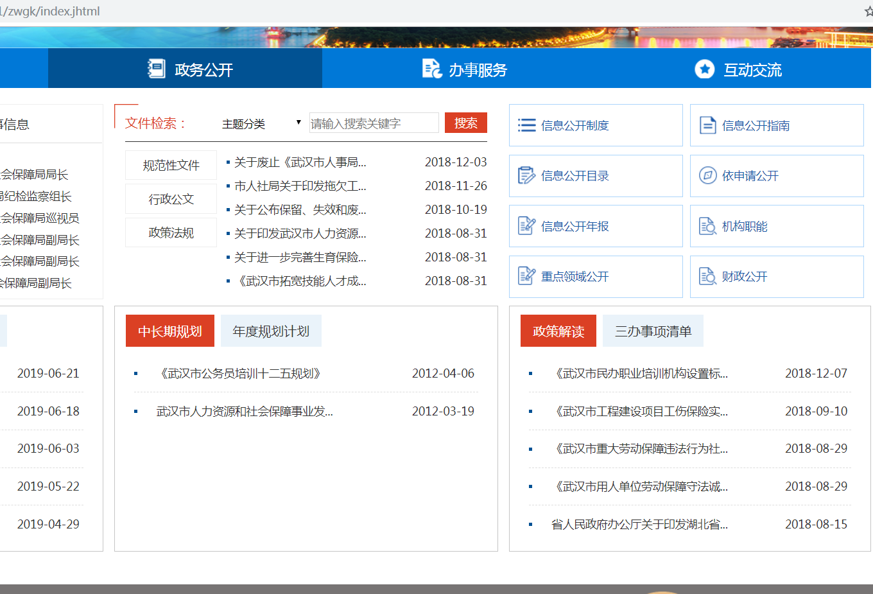Image resolution: width=873 pixels, height=594 pixels.
Task: Focus the search keyword input field
Action: 374,123
